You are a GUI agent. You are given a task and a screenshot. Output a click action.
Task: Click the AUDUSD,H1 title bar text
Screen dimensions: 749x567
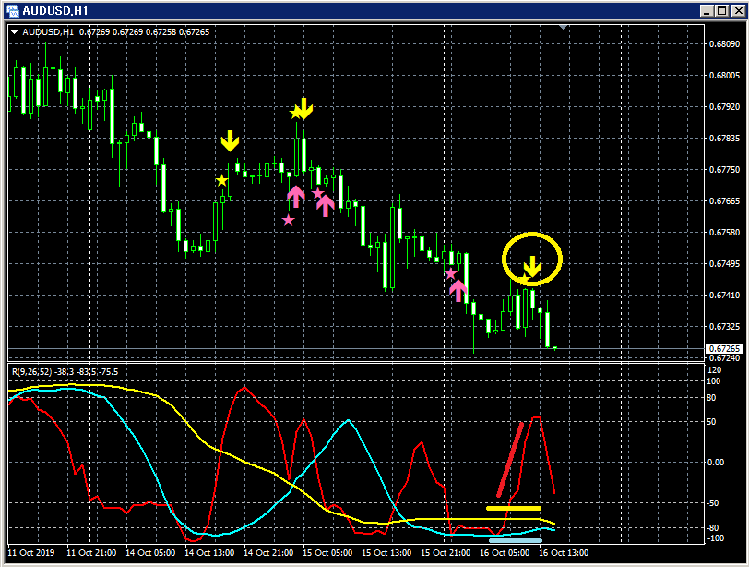(55, 11)
